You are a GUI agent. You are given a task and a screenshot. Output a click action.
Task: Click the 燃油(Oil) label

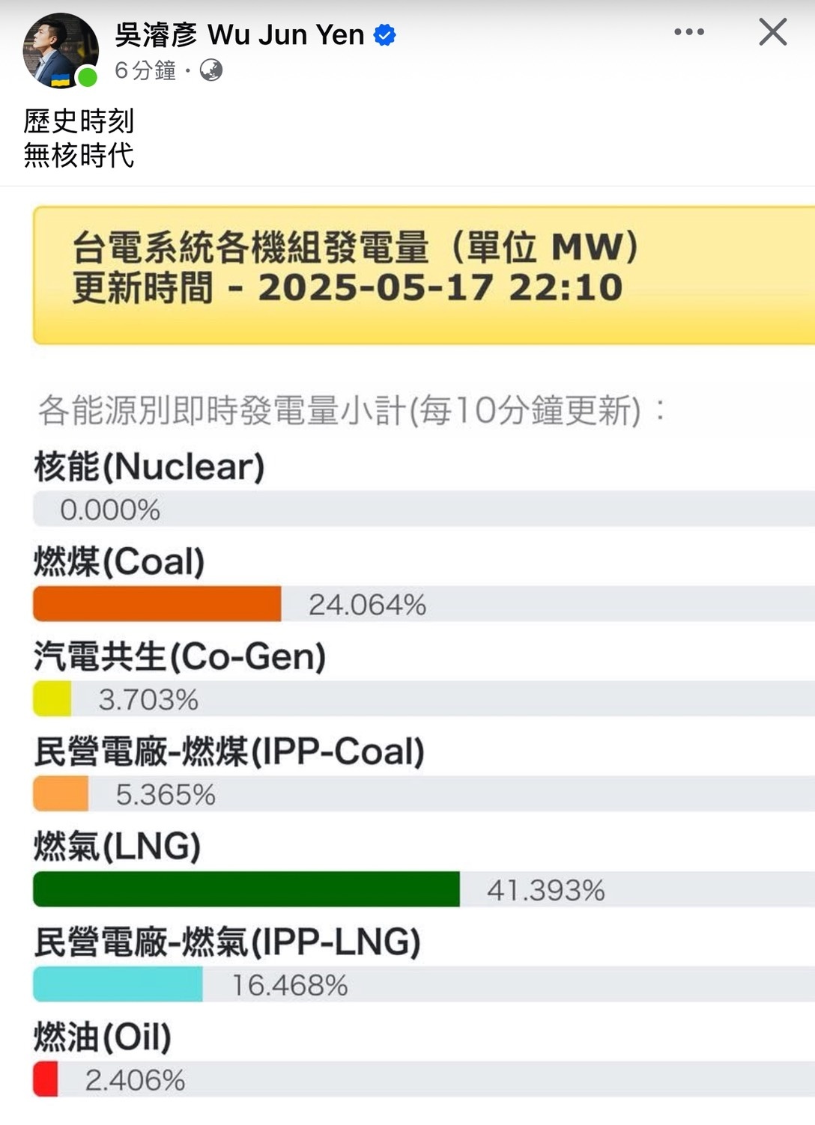coord(103,1037)
